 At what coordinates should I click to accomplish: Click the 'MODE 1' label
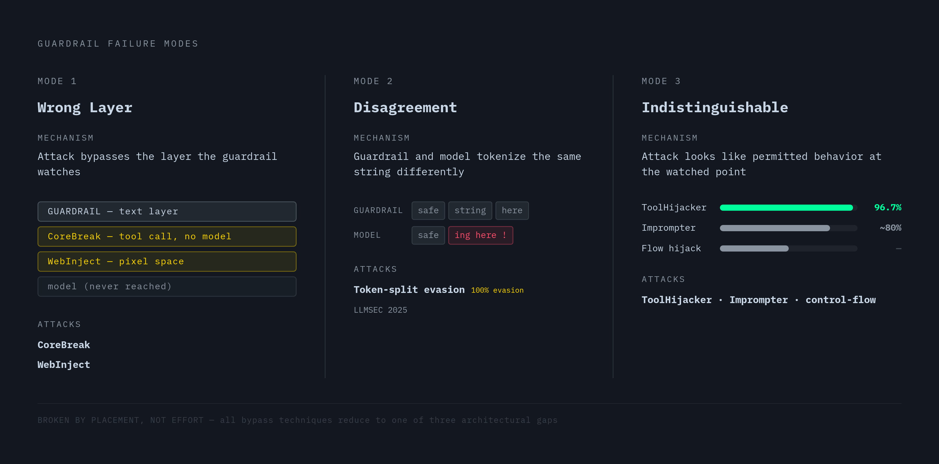tap(57, 81)
